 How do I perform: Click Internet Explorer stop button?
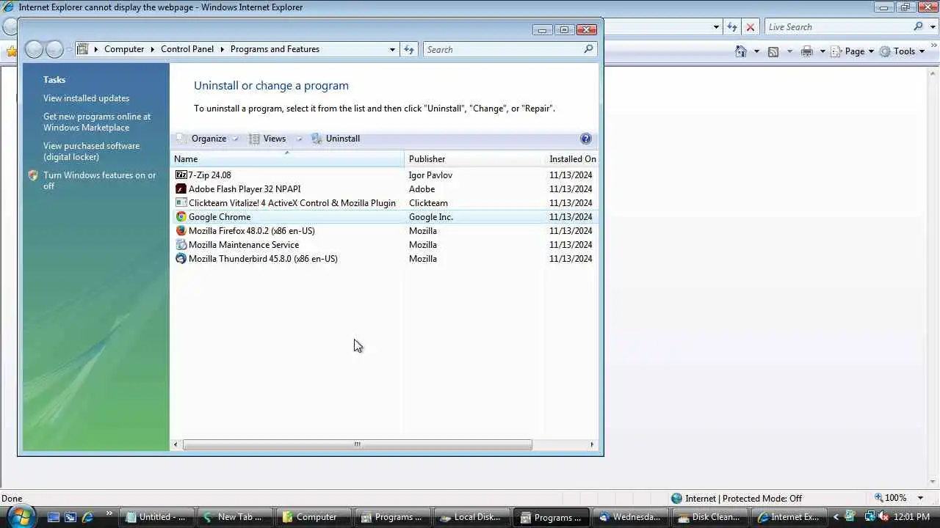coord(750,27)
